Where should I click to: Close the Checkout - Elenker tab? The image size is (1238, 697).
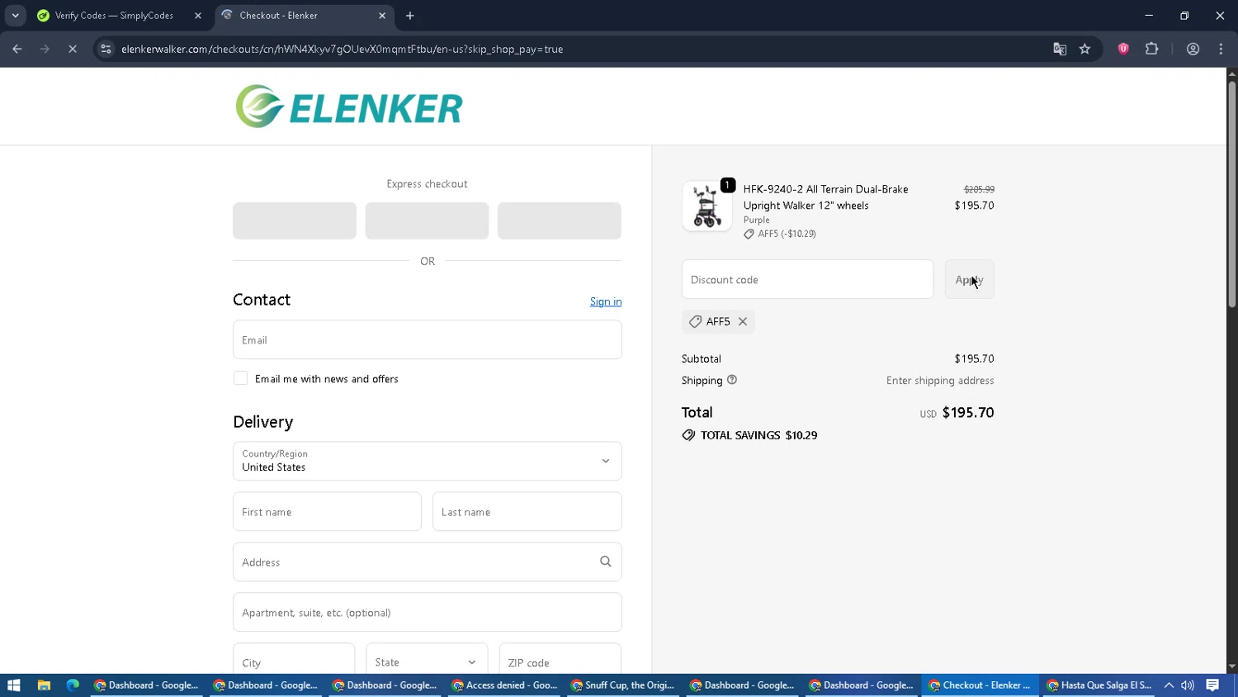(x=382, y=15)
